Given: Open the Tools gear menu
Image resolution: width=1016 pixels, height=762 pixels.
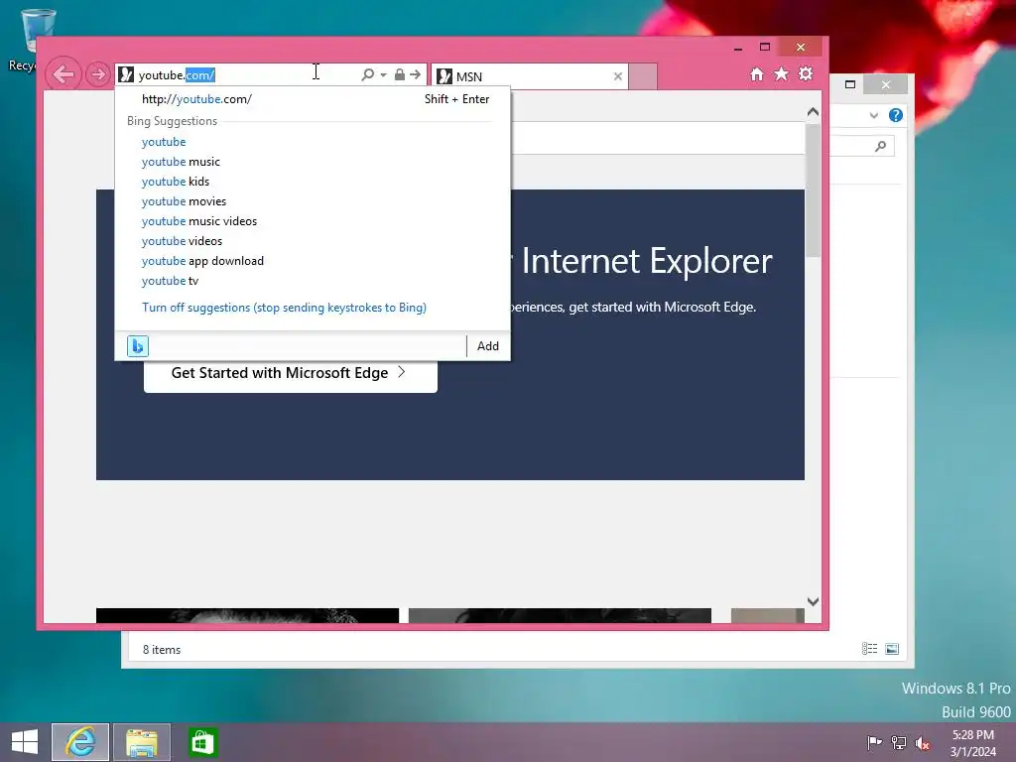Looking at the screenshot, I should tap(806, 73).
